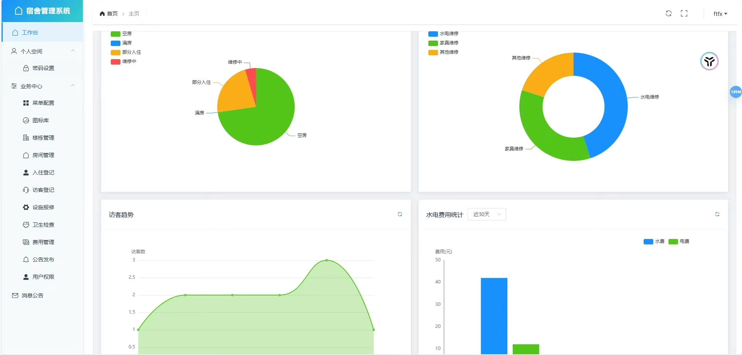Enter fullscreen mode from the top bar

click(x=684, y=13)
